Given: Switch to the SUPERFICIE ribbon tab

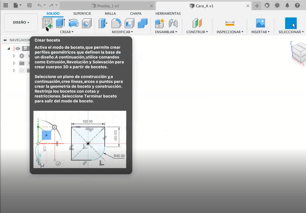Looking at the screenshot, I should point(82,14).
